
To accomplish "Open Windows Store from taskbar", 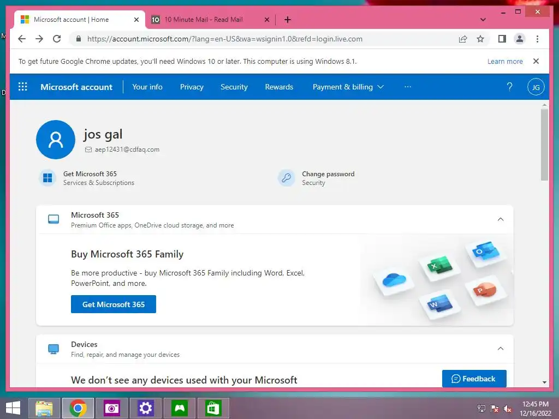I will point(213,408).
